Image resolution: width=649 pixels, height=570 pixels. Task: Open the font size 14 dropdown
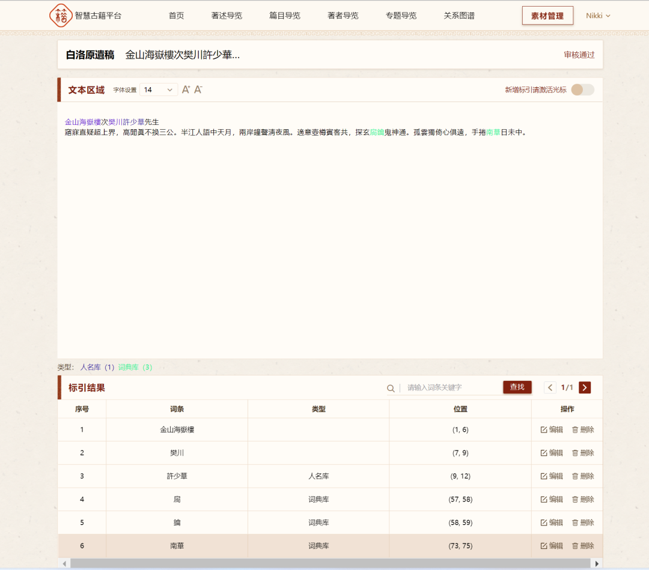pos(159,89)
